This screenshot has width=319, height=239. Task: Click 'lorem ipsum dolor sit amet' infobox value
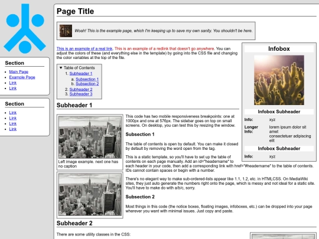click(288, 129)
